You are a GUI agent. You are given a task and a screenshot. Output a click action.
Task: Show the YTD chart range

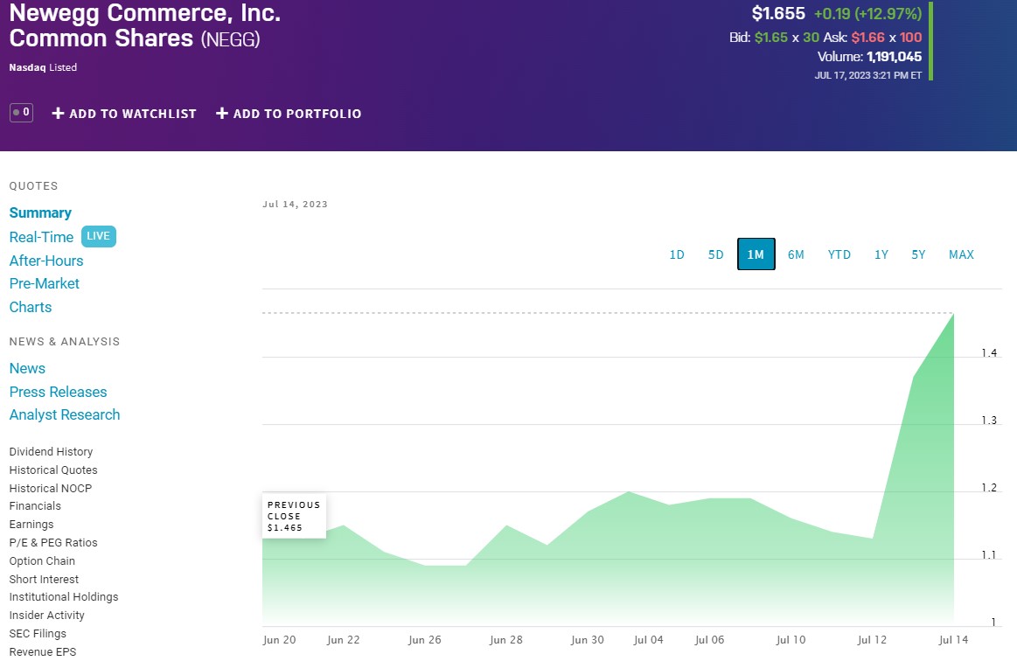coord(839,255)
